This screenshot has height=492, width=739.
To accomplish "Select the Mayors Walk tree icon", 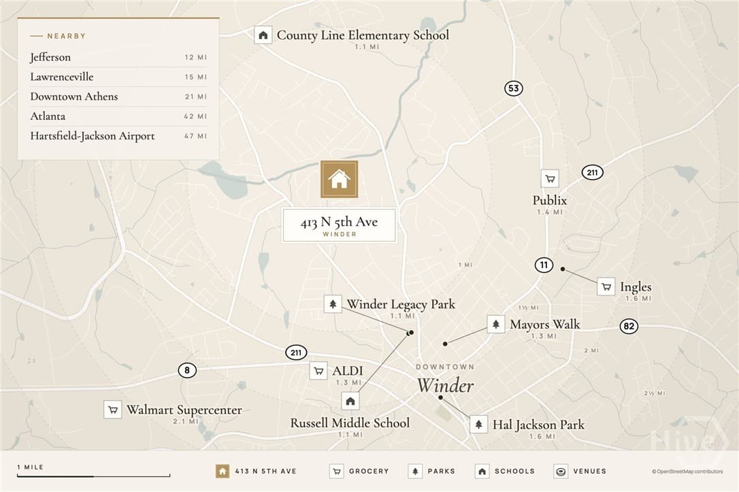I will (496, 324).
